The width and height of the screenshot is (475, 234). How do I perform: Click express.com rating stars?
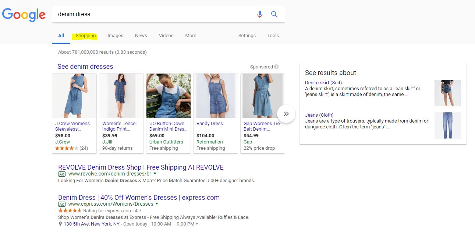pos(70,211)
